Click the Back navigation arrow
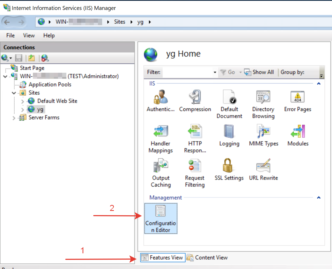332x269 pixels. (7, 22)
